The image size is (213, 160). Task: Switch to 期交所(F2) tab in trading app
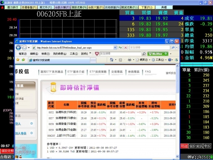(46, 7)
